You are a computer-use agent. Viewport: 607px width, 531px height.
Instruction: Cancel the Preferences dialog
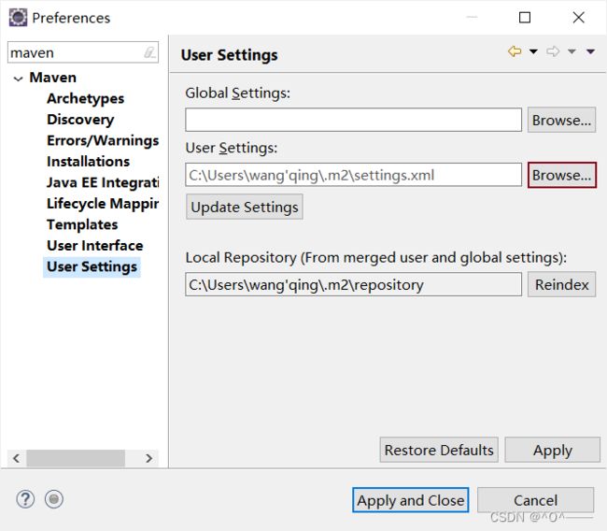coord(535,500)
